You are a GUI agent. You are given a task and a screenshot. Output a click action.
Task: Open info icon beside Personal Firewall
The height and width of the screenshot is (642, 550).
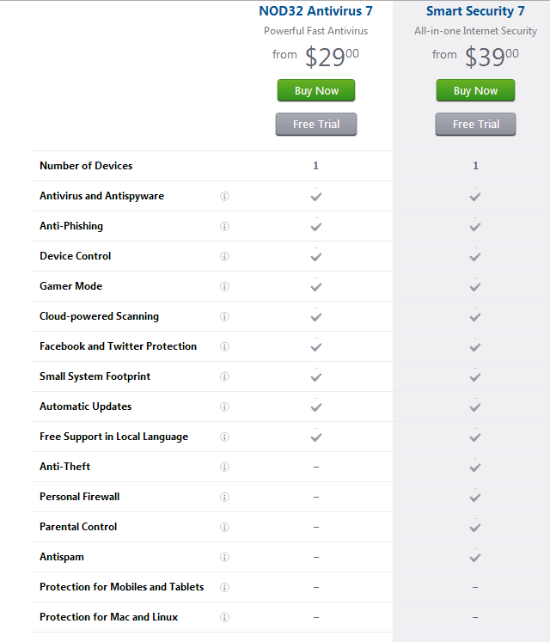(x=224, y=497)
